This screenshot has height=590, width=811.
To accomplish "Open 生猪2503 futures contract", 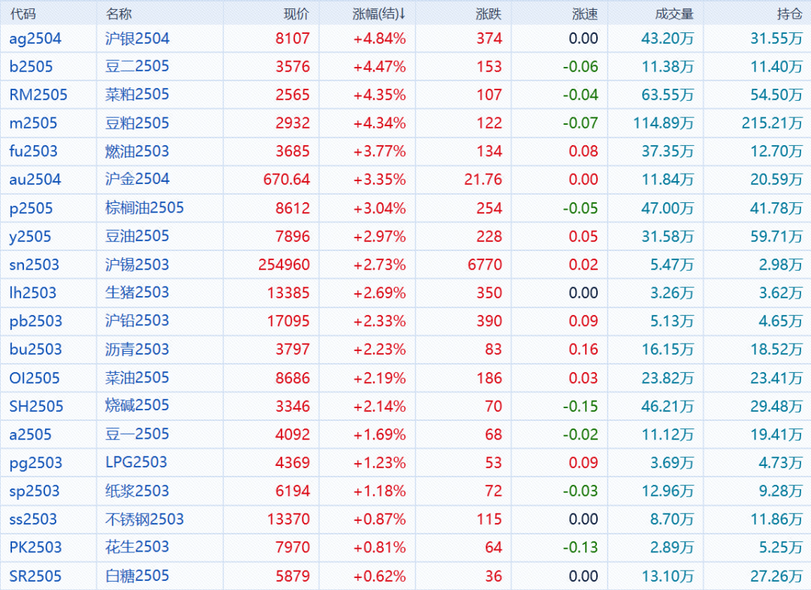I will point(137,292).
